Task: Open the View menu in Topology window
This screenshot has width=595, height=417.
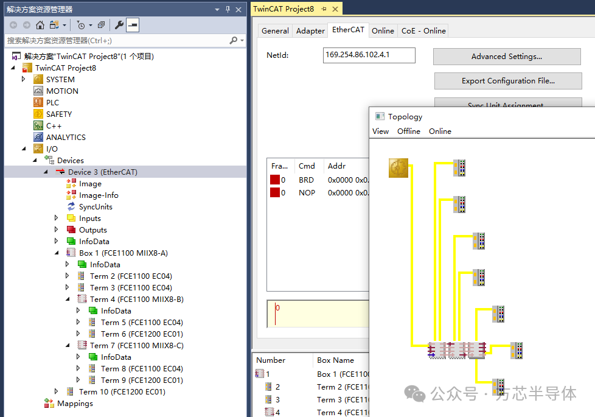Action: tap(381, 131)
